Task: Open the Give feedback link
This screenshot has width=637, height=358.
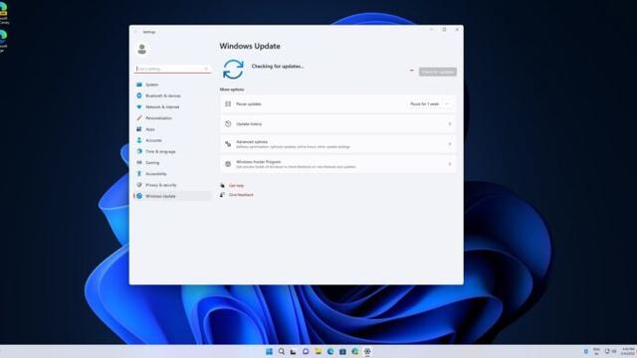Action: [241, 195]
